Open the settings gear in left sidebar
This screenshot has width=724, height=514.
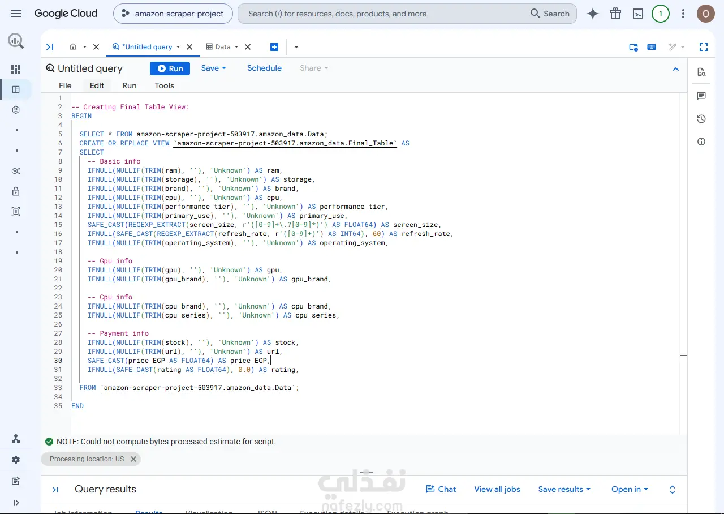click(x=16, y=460)
